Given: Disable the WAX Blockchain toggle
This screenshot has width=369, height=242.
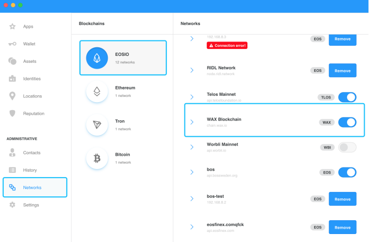Looking at the screenshot, I should (x=347, y=122).
